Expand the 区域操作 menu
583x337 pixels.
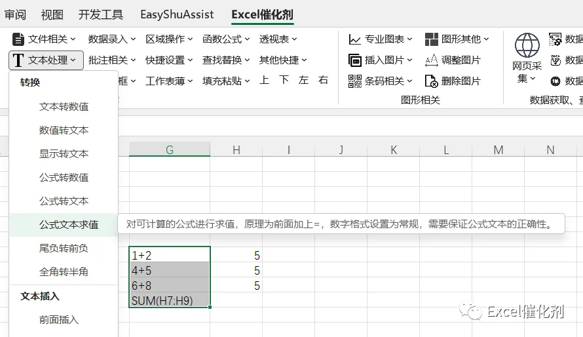pos(169,39)
